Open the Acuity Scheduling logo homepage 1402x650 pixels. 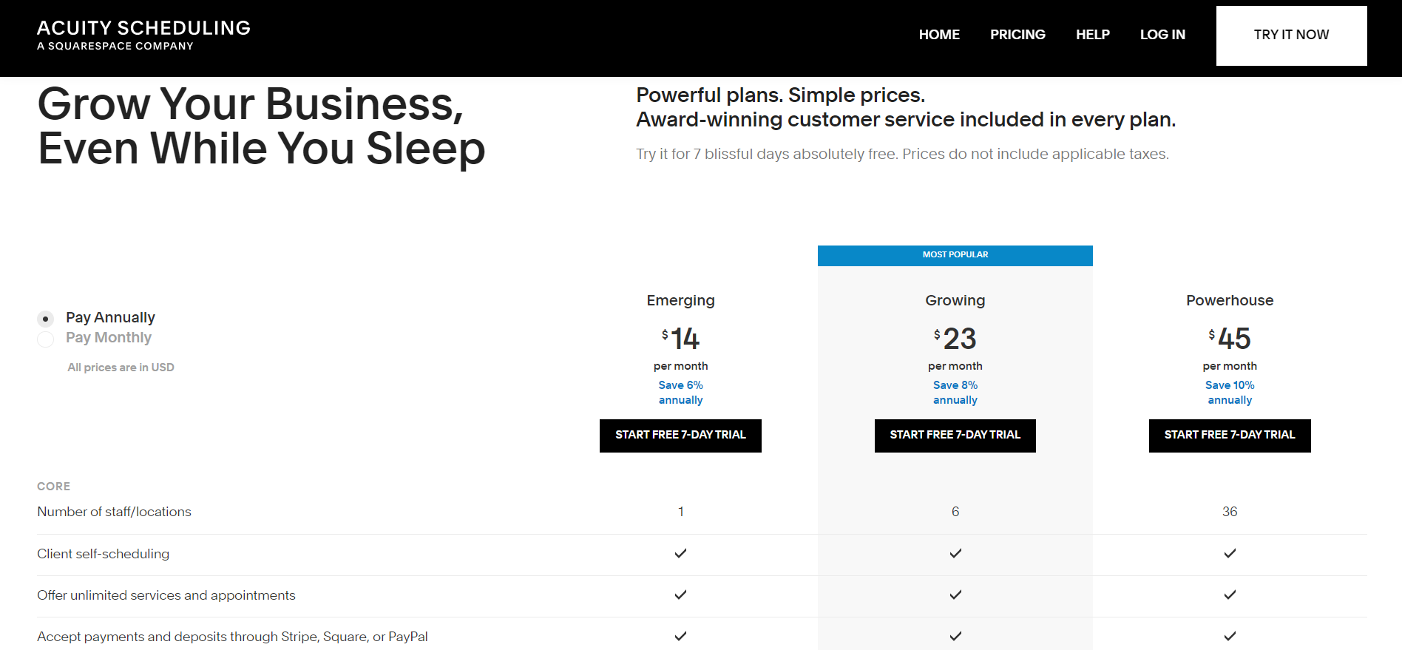[143, 35]
